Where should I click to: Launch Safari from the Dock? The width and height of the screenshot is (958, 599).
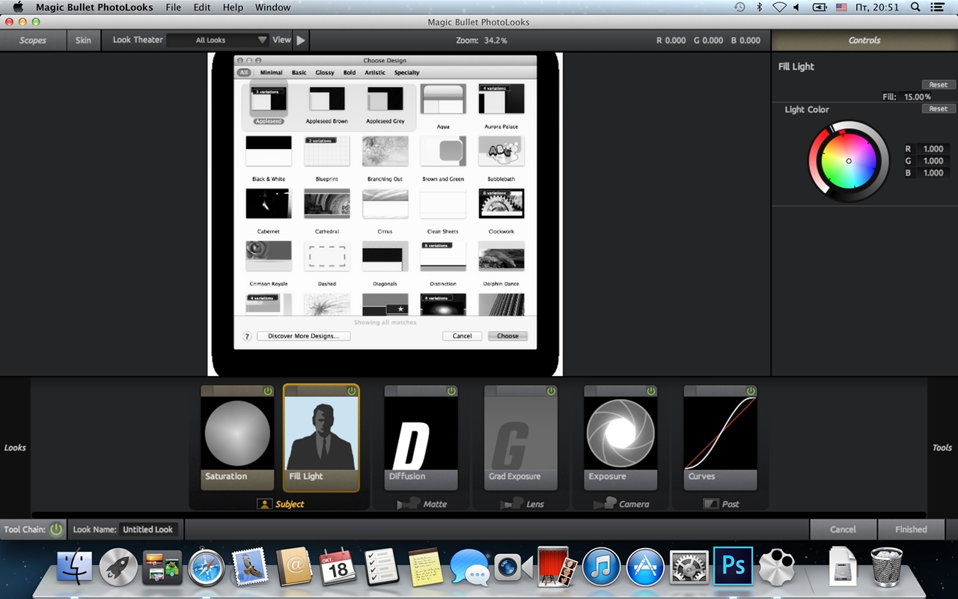click(207, 567)
